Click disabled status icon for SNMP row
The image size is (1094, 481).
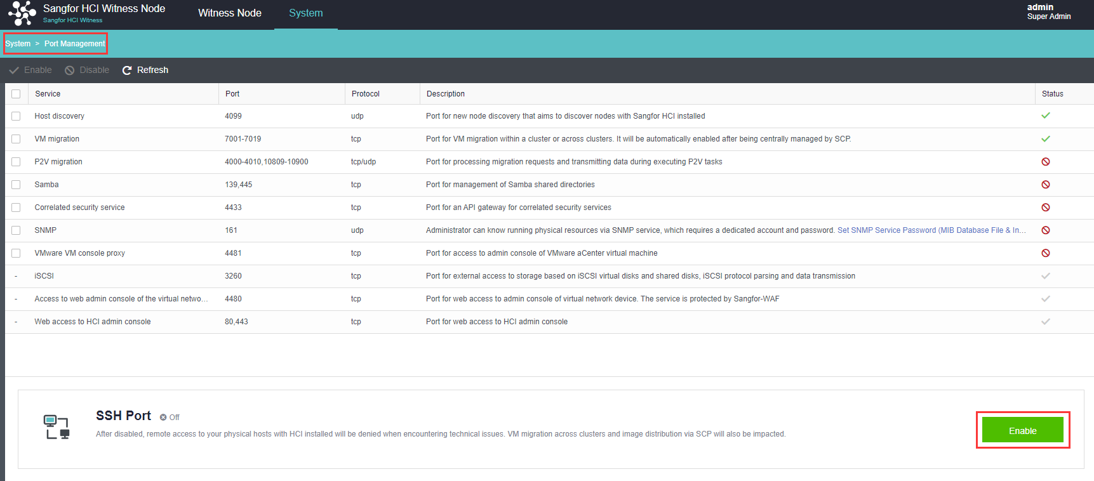(1045, 230)
